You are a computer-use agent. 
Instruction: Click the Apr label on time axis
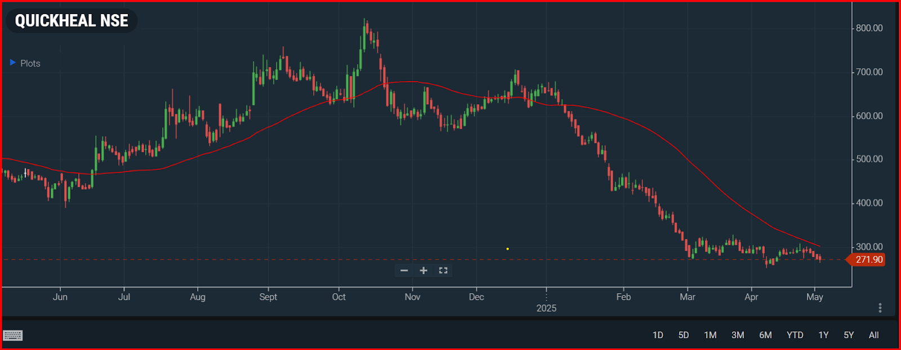click(751, 297)
